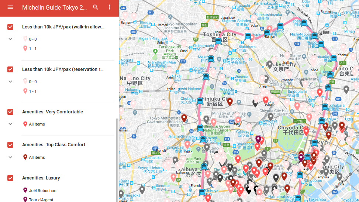Click the Amenities: Luxury layer title
This screenshot has width=359, height=202.
(41, 178)
